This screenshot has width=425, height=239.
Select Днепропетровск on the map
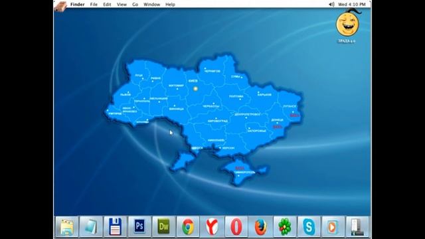click(x=247, y=114)
